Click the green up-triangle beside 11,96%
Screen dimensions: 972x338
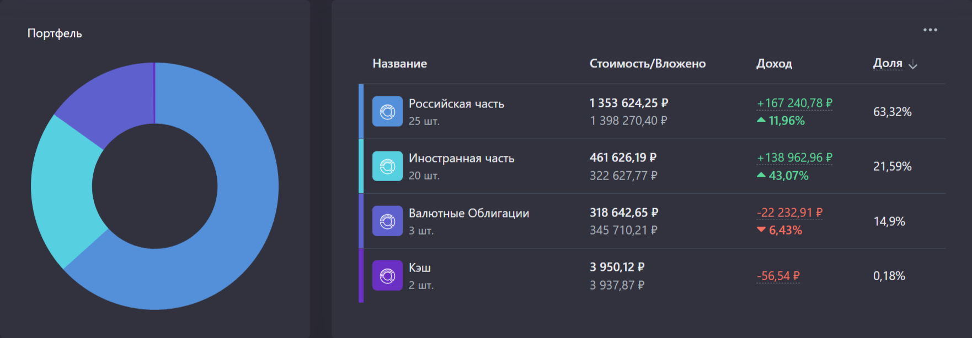point(761,120)
